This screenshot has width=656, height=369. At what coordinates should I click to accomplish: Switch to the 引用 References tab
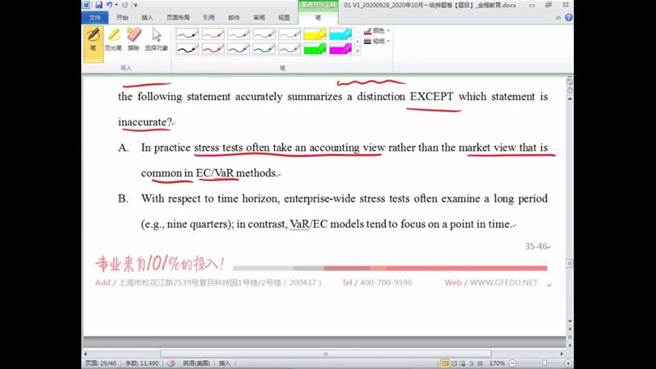(208, 17)
